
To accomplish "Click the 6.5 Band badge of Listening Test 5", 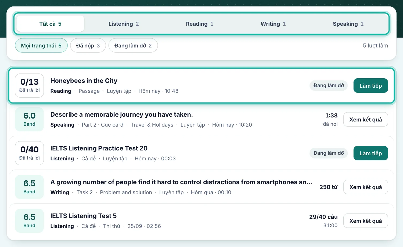I will click(x=29, y=221).
